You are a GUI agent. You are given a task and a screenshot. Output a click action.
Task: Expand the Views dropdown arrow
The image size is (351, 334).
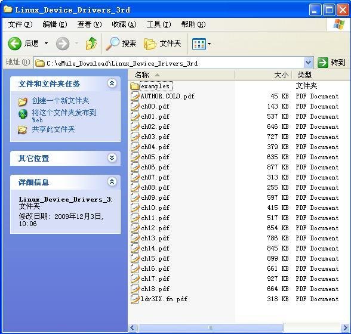[210, 44]
